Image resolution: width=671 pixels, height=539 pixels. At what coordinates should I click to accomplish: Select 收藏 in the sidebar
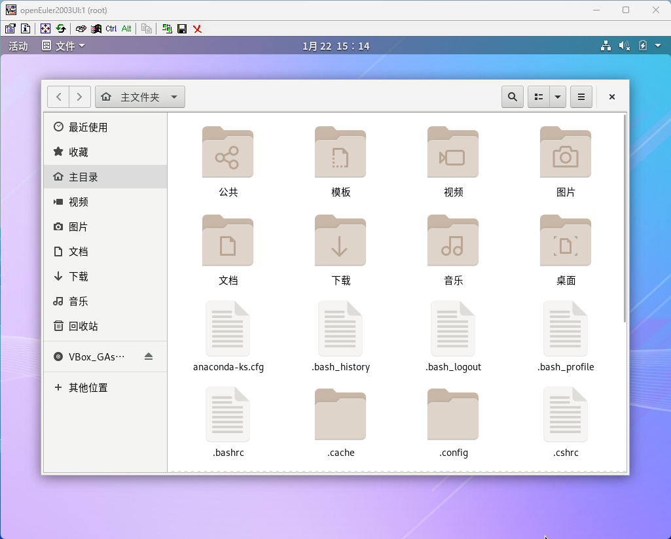coord(105,152)
